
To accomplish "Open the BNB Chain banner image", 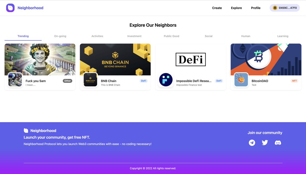I will [x=115, y=59].
